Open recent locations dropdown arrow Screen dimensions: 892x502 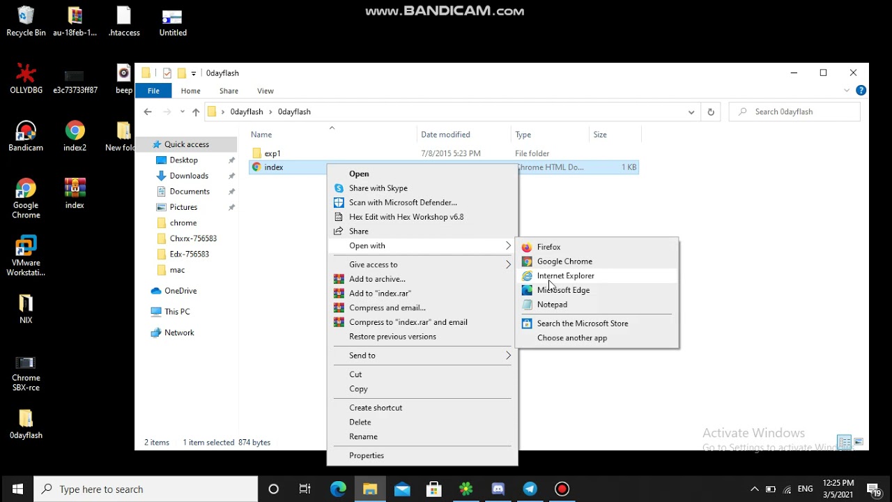pyautogui.click(x=183, y=112)
